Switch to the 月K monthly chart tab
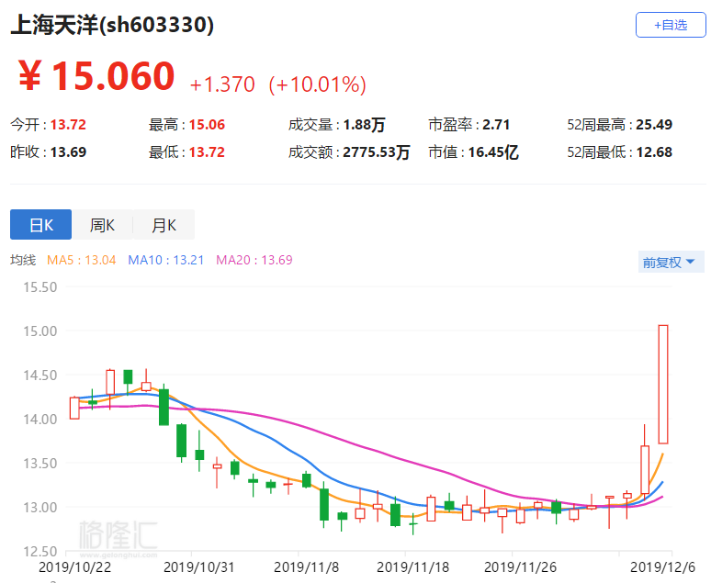The image size is (711, 583). [x=164, y=224]
